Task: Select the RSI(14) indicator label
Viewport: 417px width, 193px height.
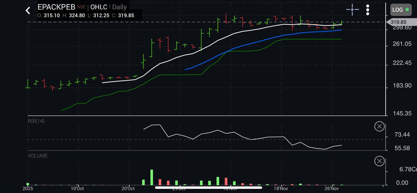Action: [36, 121]
